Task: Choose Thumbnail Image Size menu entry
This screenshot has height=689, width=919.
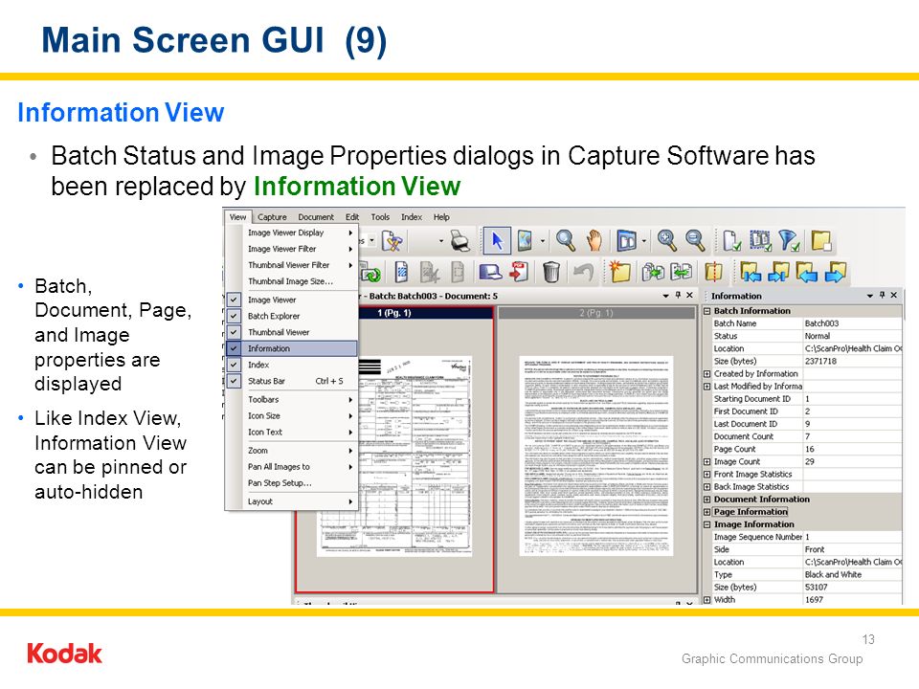Action: 291,281
